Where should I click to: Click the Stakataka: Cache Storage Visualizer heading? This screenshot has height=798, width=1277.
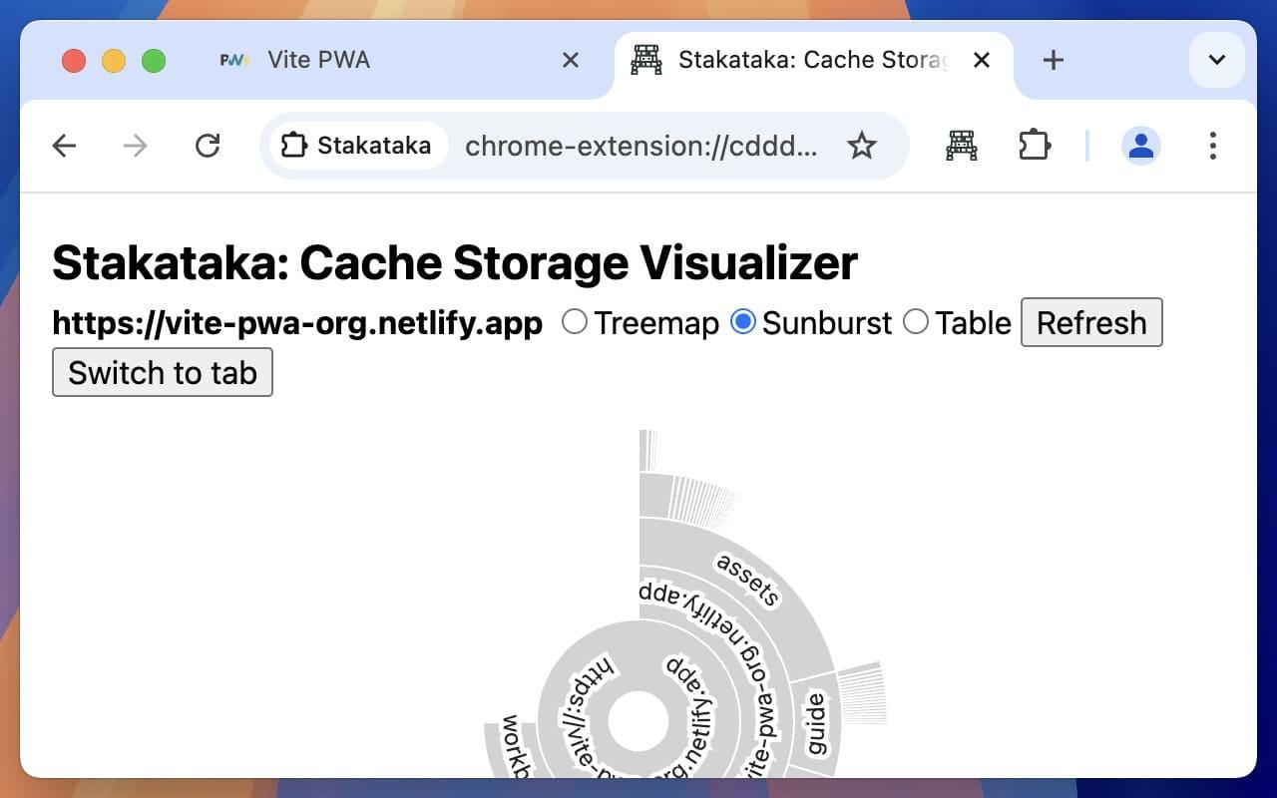pos(455,263)
